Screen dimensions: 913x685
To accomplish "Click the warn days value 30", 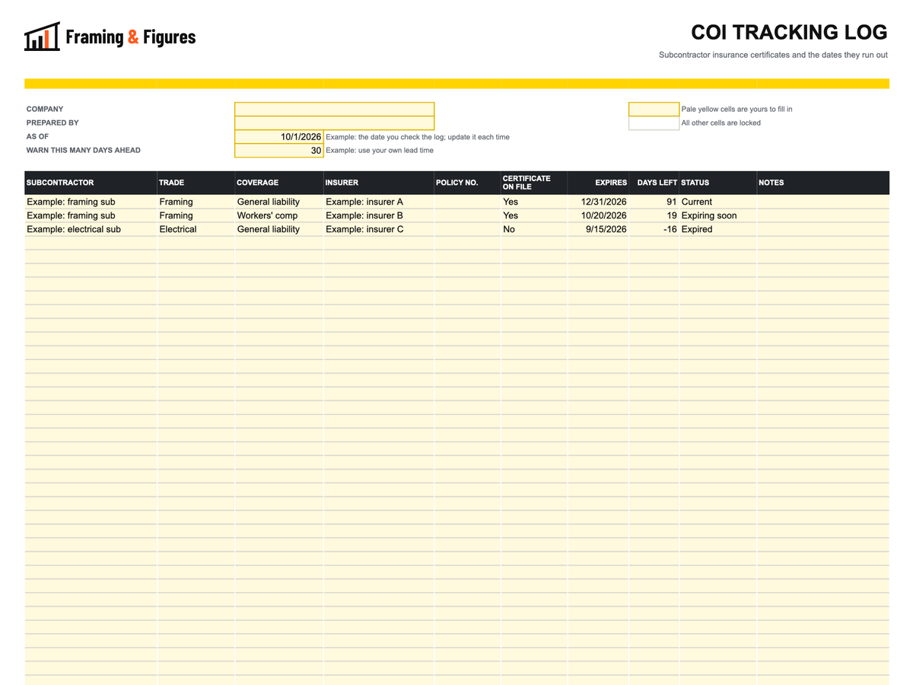I will pyautogui.click(x=279, y=151).
